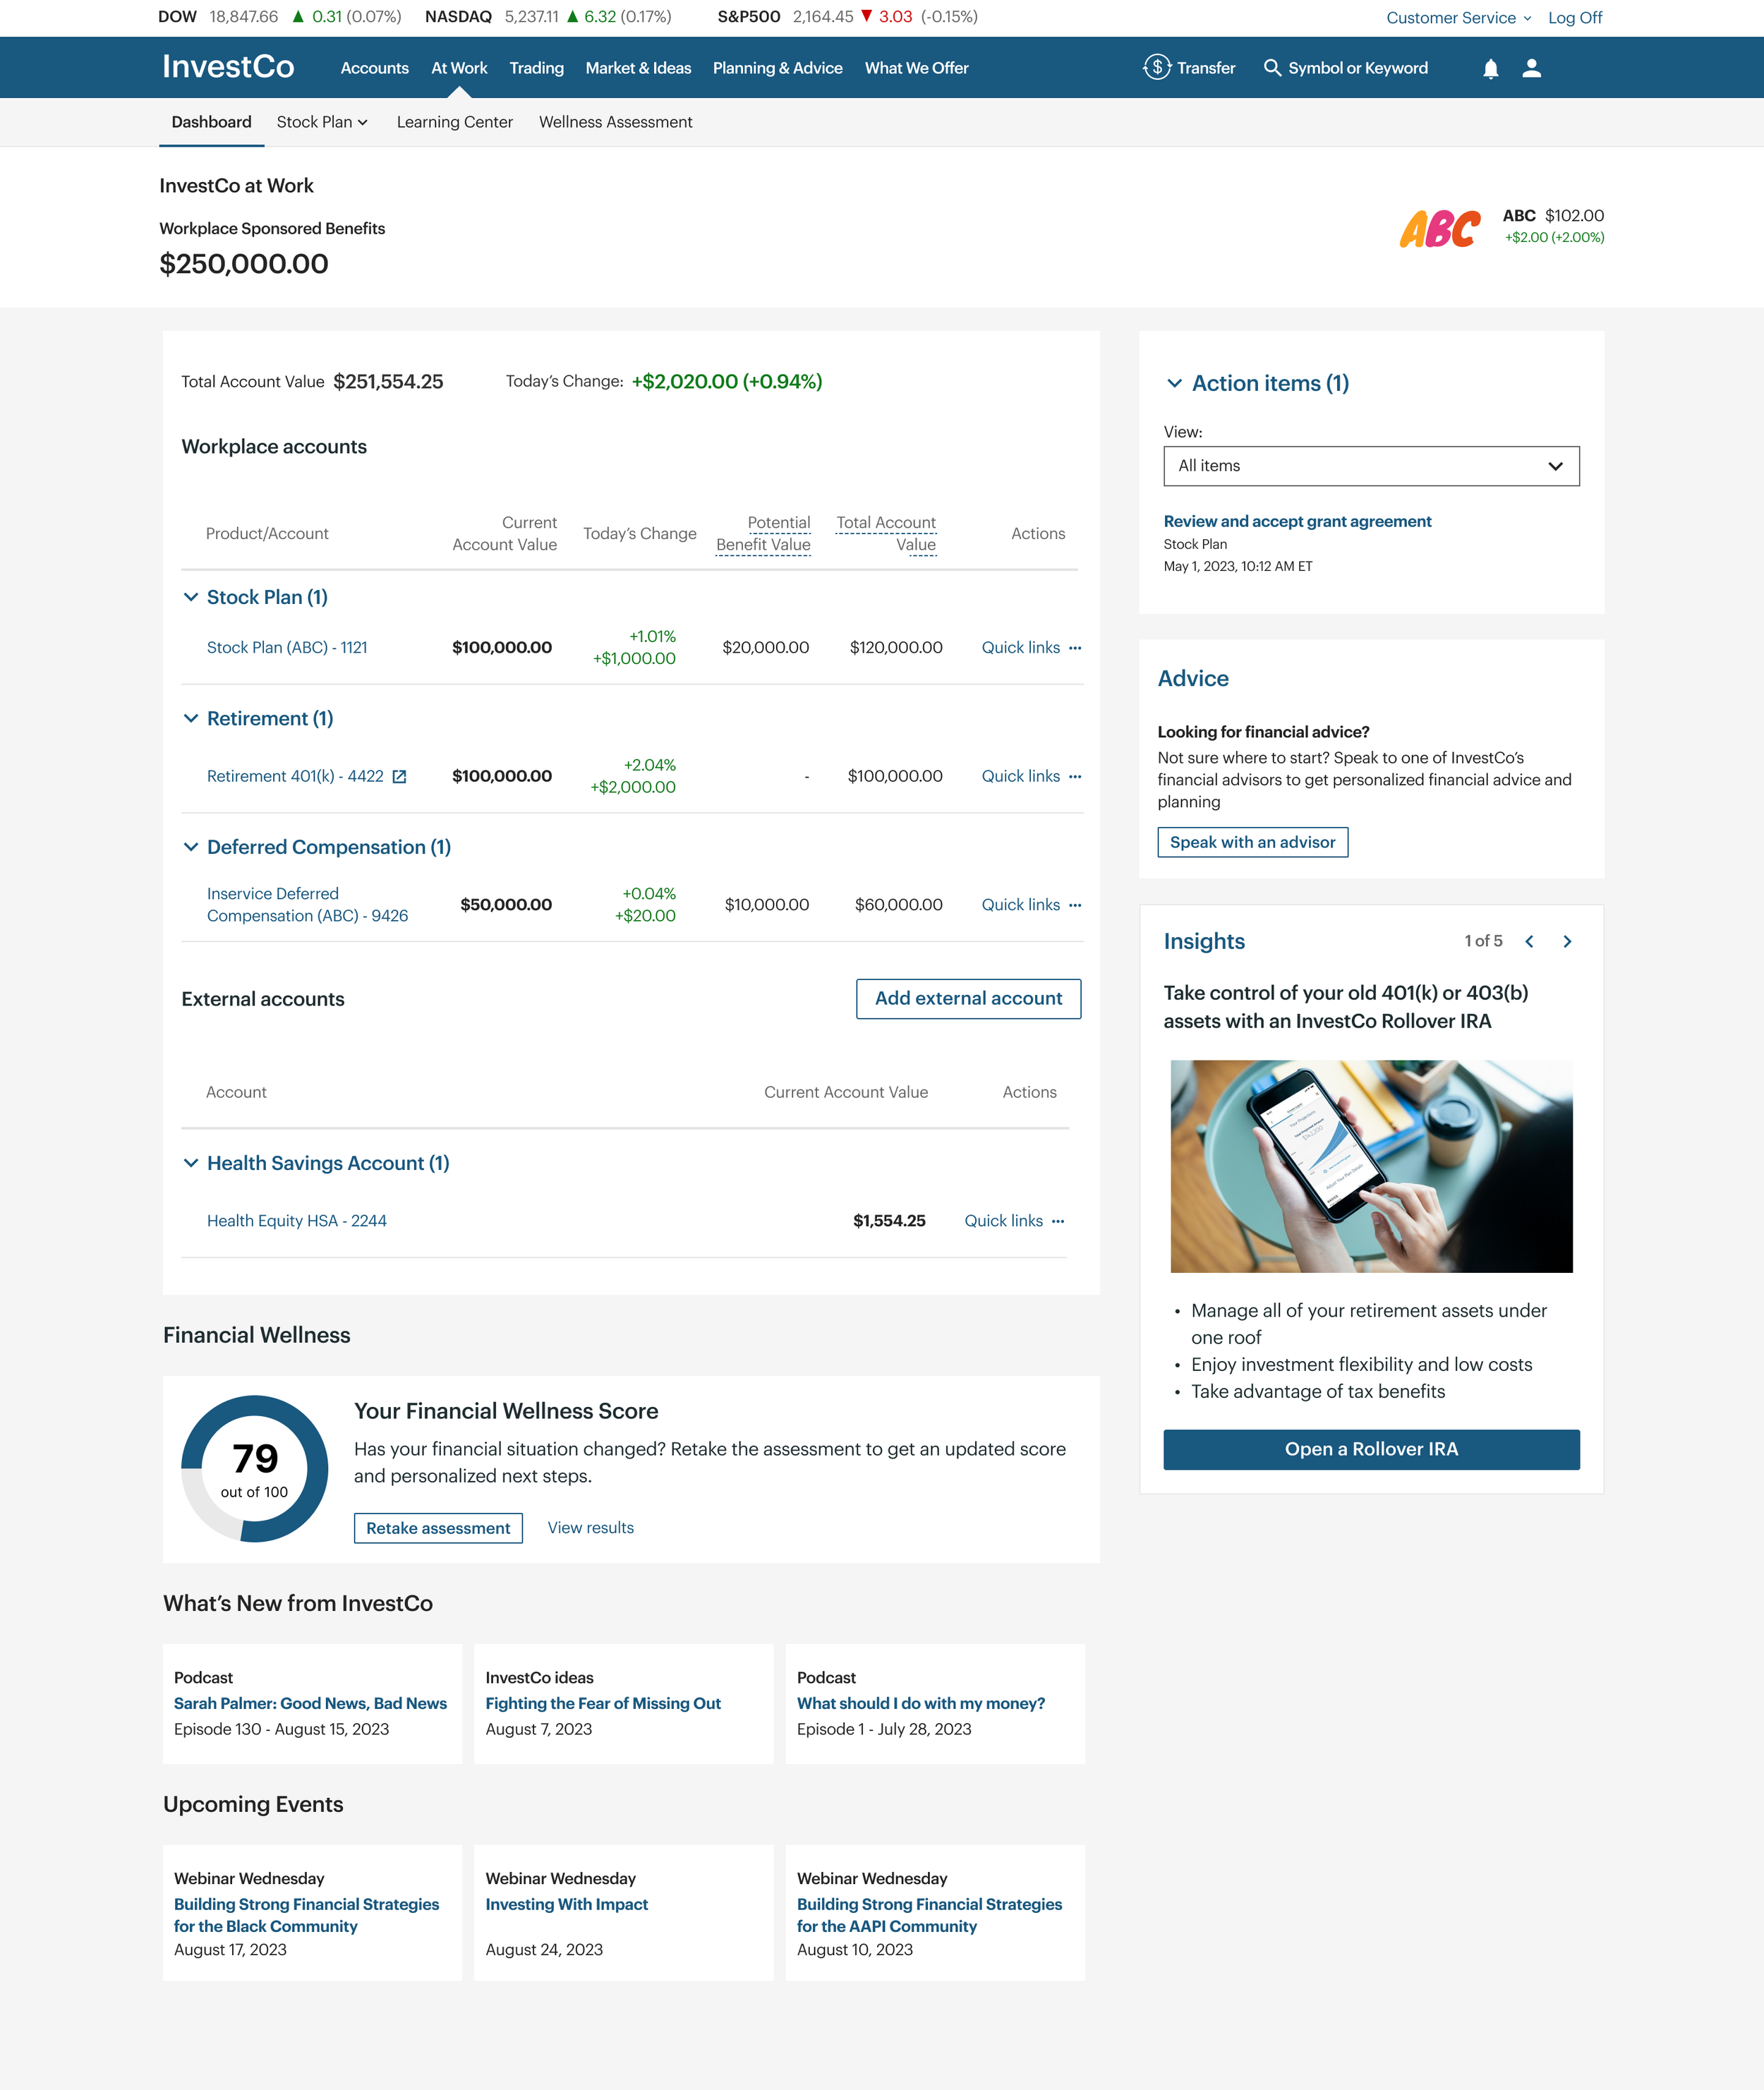The image size is (1764, 2090).
Task: Collapse the Deferred Compensation (1) section
Action: (191, 847)
